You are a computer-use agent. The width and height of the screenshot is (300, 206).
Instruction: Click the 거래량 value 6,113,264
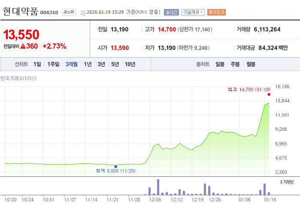[x=267, y=29]
